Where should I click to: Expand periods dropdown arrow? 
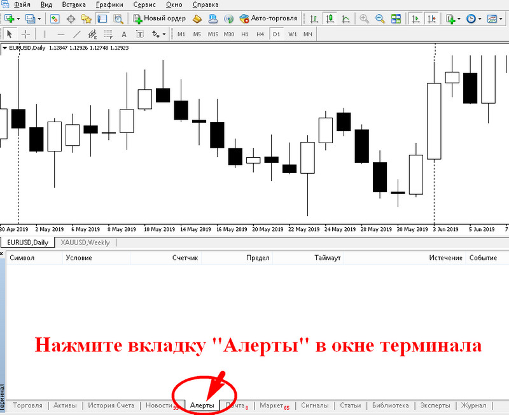point(480,19)
